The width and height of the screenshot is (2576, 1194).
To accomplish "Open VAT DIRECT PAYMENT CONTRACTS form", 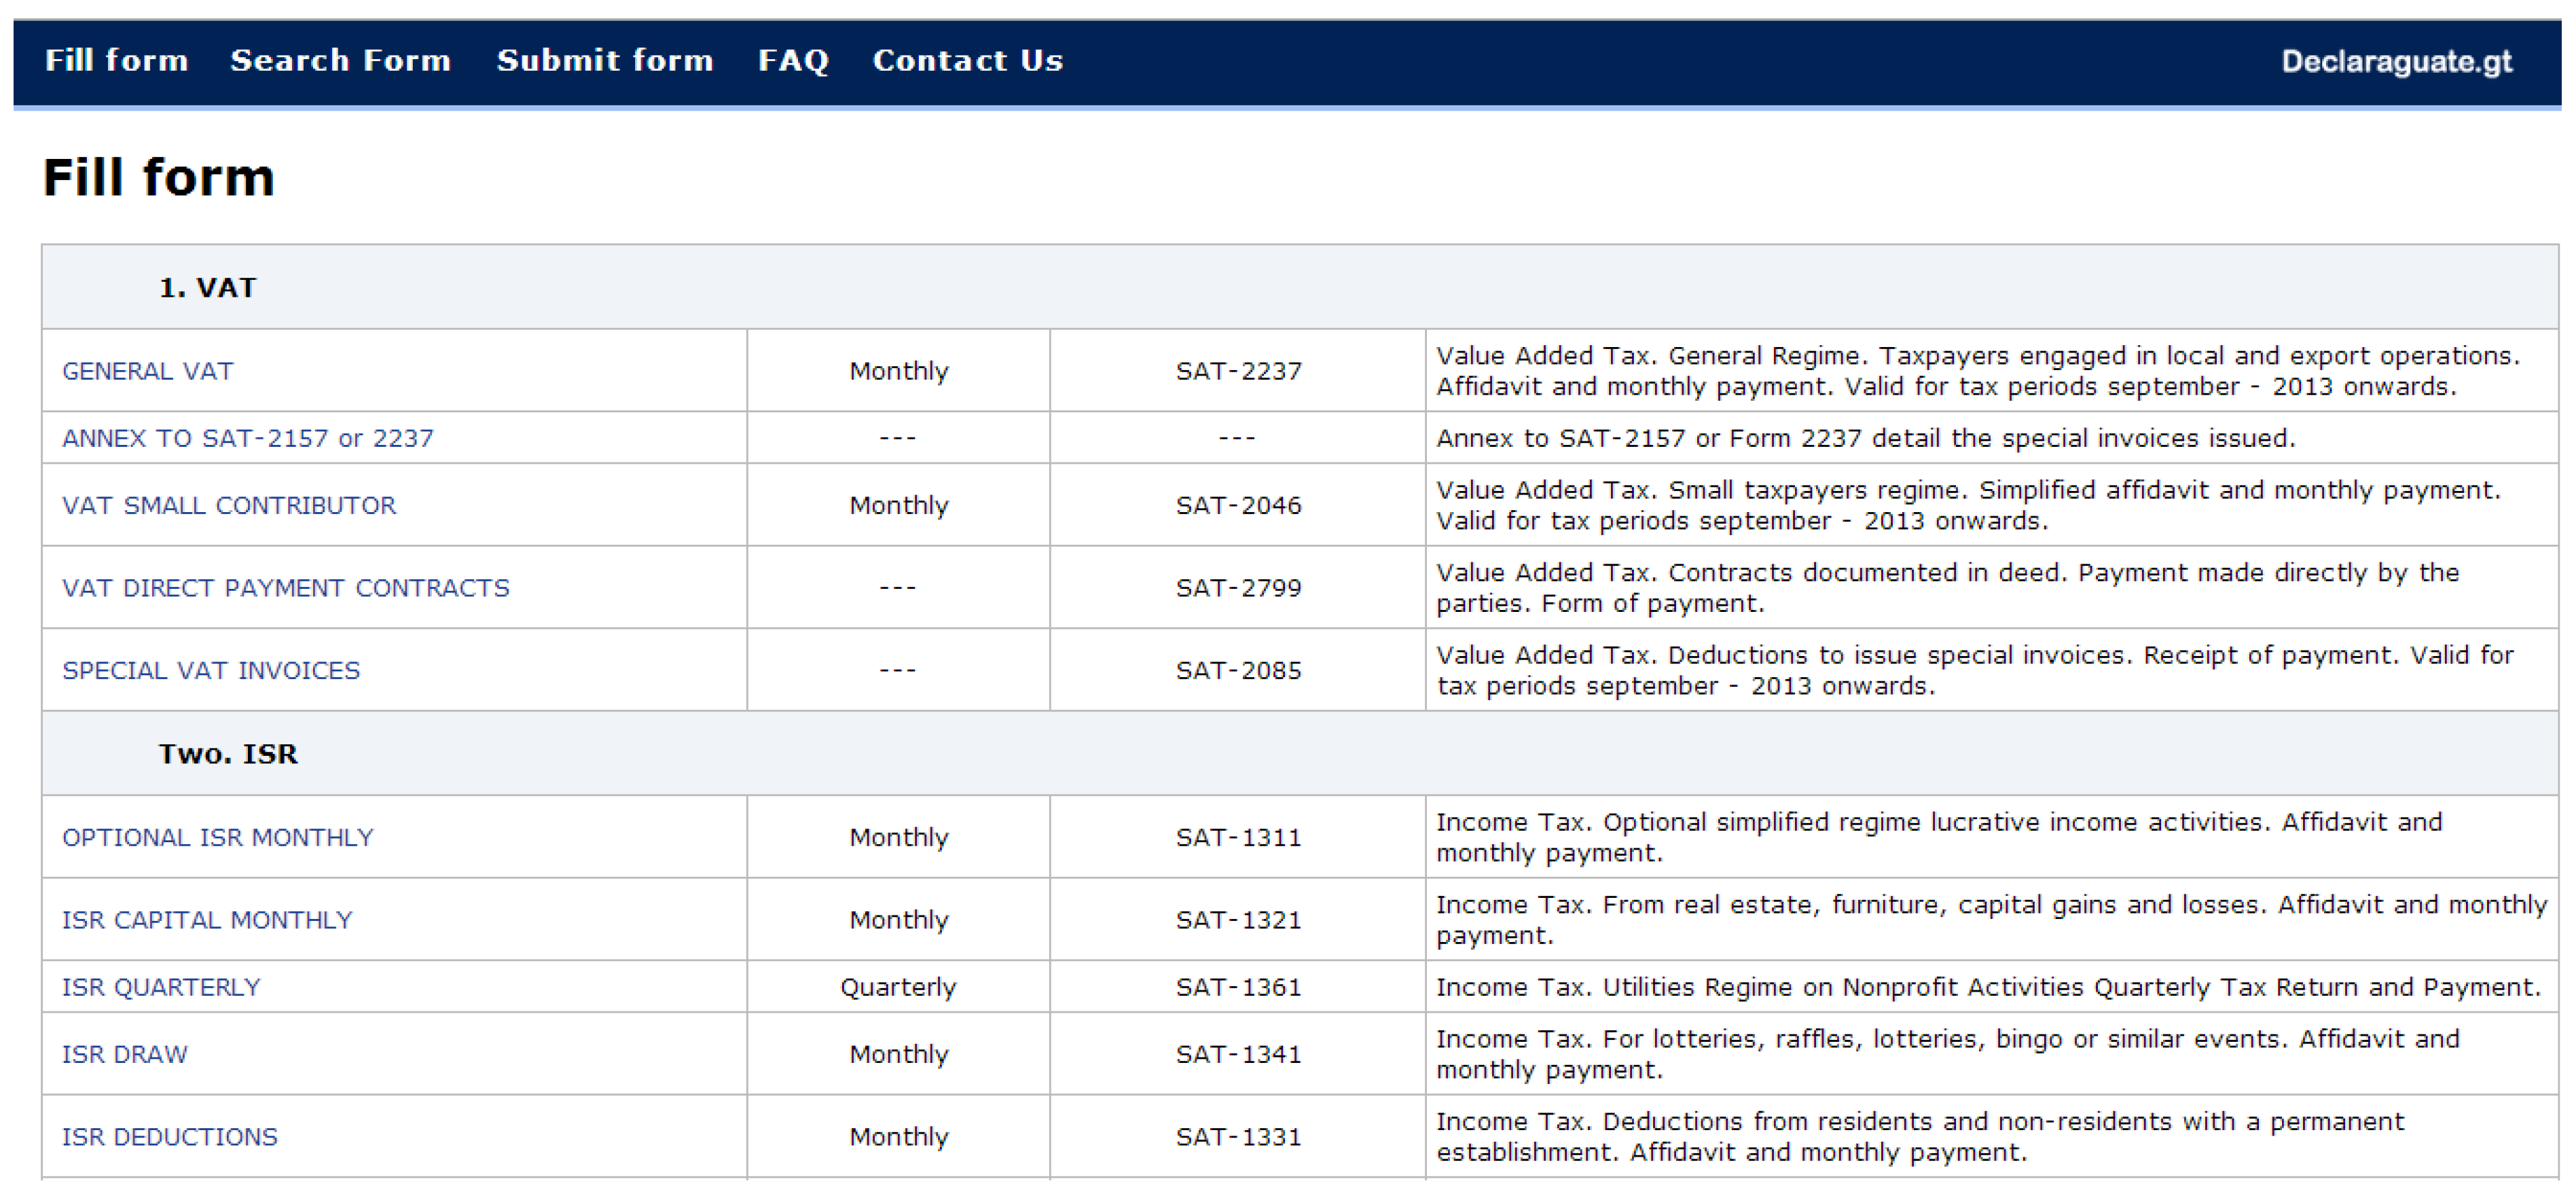I will [x=285, y=588].
